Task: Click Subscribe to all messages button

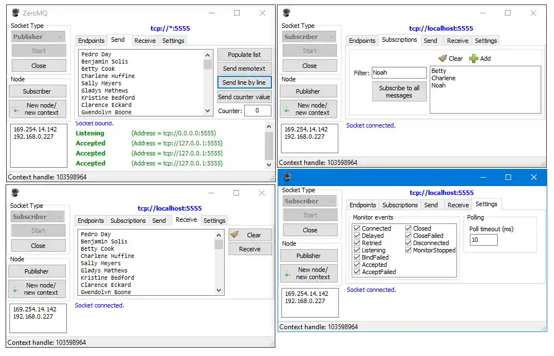Action: [399, 91]
